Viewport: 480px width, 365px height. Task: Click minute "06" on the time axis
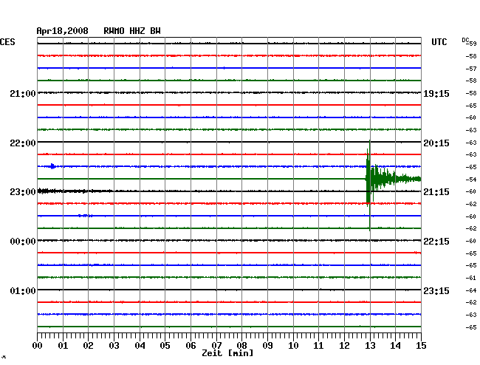191,346
